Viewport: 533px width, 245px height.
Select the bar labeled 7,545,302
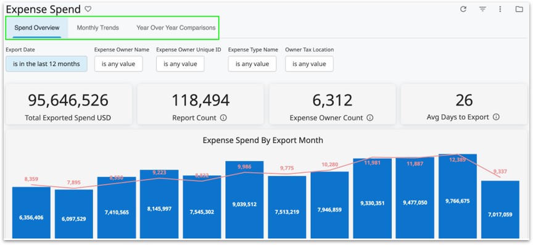tap(202, 207)
